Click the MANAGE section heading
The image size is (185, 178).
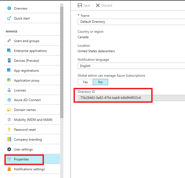(12, 32)
